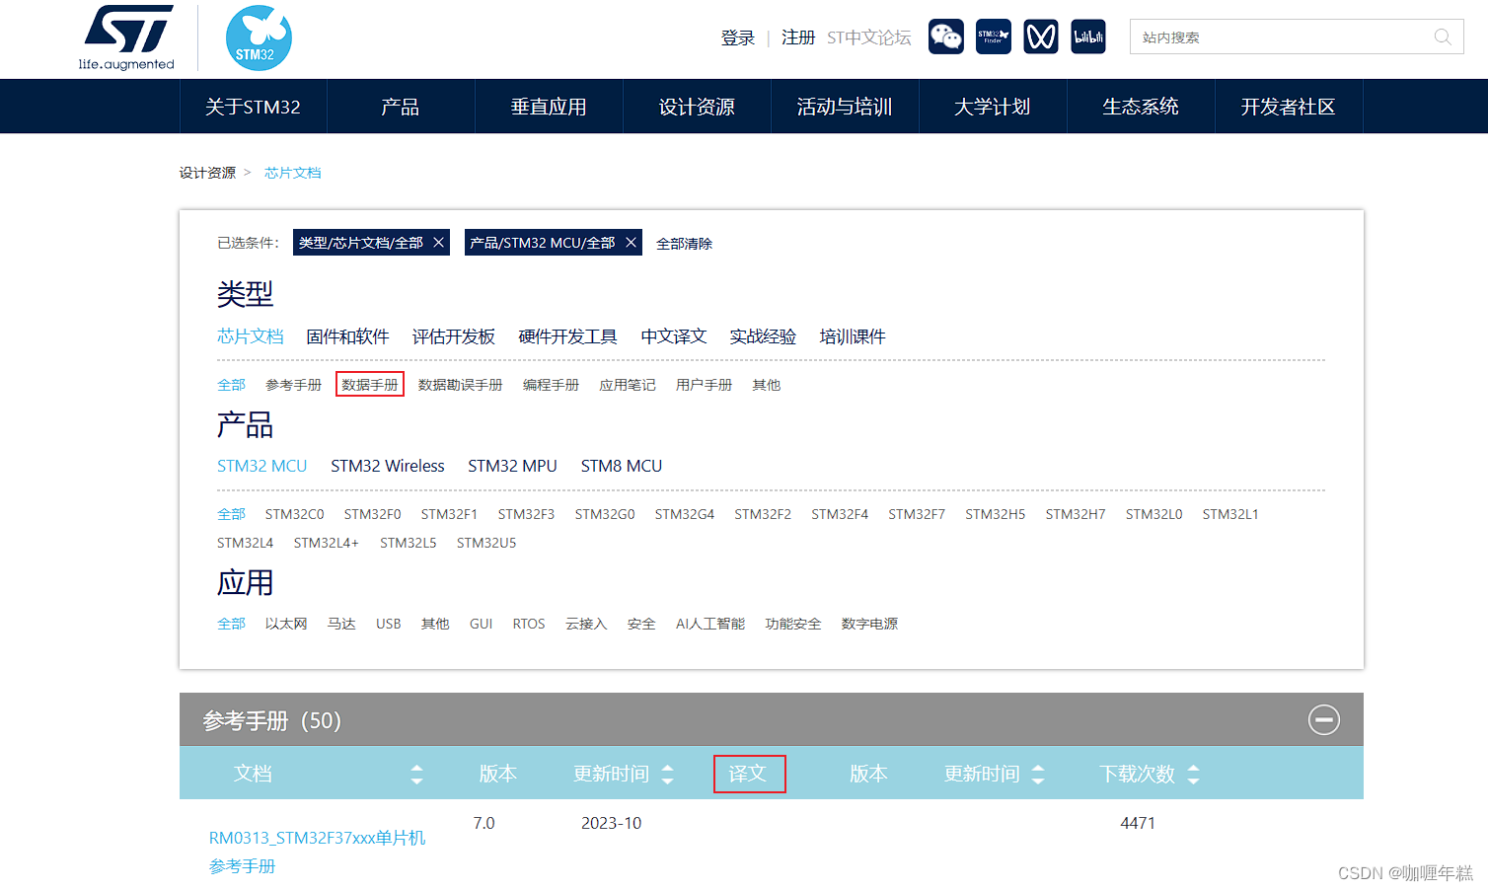The width and height of the screenshot is (1488, 891).
Task: Filter by 参考手册 subtype
Action: pos(294,385)
